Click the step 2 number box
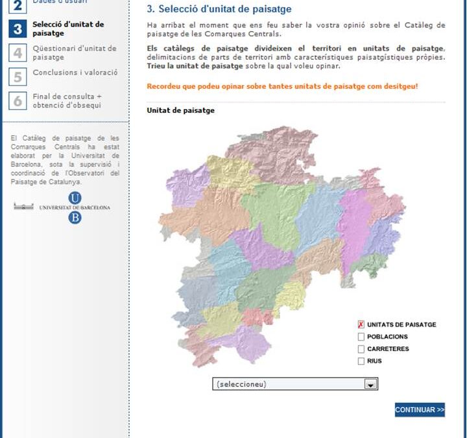This screenshot has height=438, width=467. tap(18, 6)
